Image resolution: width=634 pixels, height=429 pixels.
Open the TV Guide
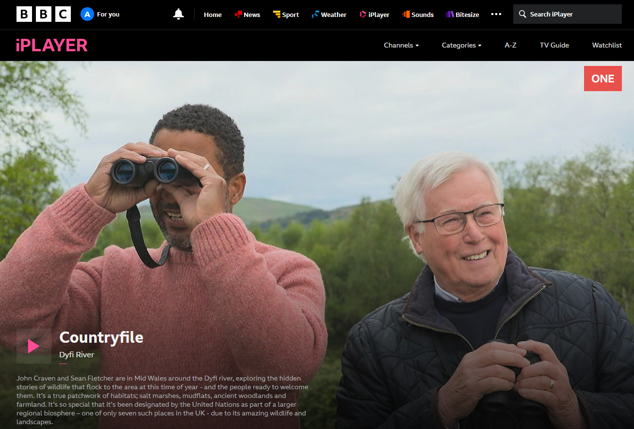pos(554,45)
